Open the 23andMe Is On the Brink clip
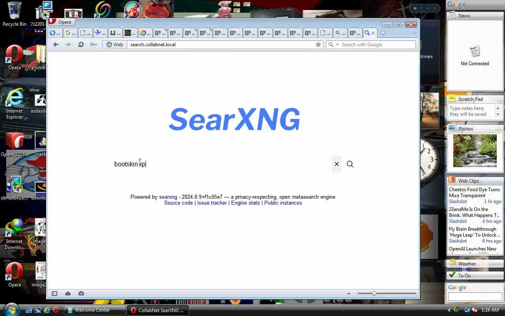This screenshot has height=316, width=505. pos(475,212)
